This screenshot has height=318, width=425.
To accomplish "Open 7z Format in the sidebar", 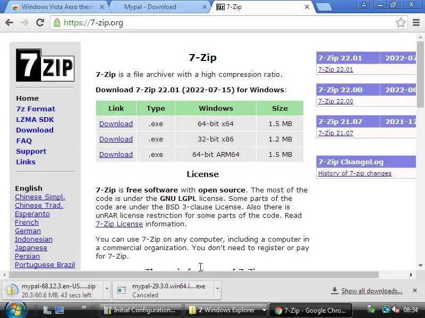I will point(36,109).
